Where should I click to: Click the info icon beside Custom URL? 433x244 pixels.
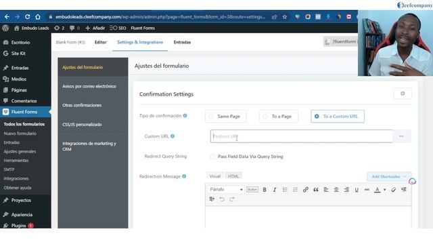click(173, 136)
